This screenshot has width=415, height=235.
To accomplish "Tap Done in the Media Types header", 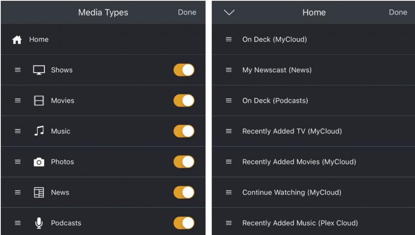I will tap(187, 13).
